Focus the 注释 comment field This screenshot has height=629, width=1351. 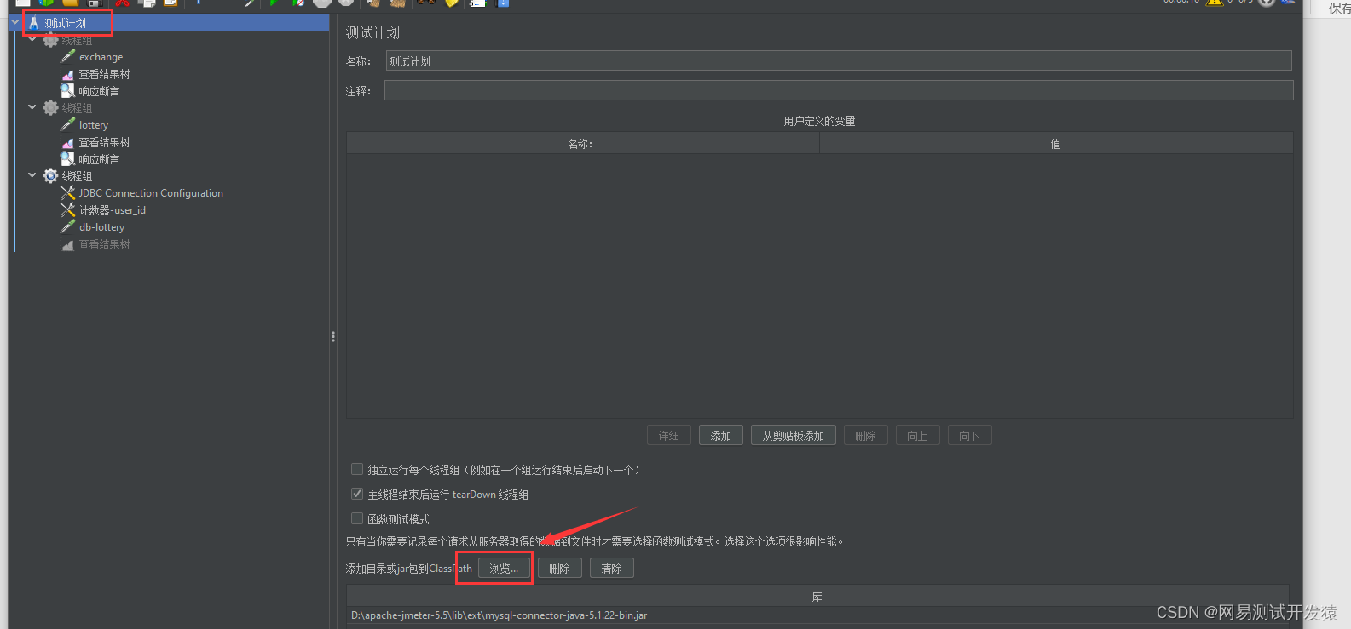[x=839, y=90]
